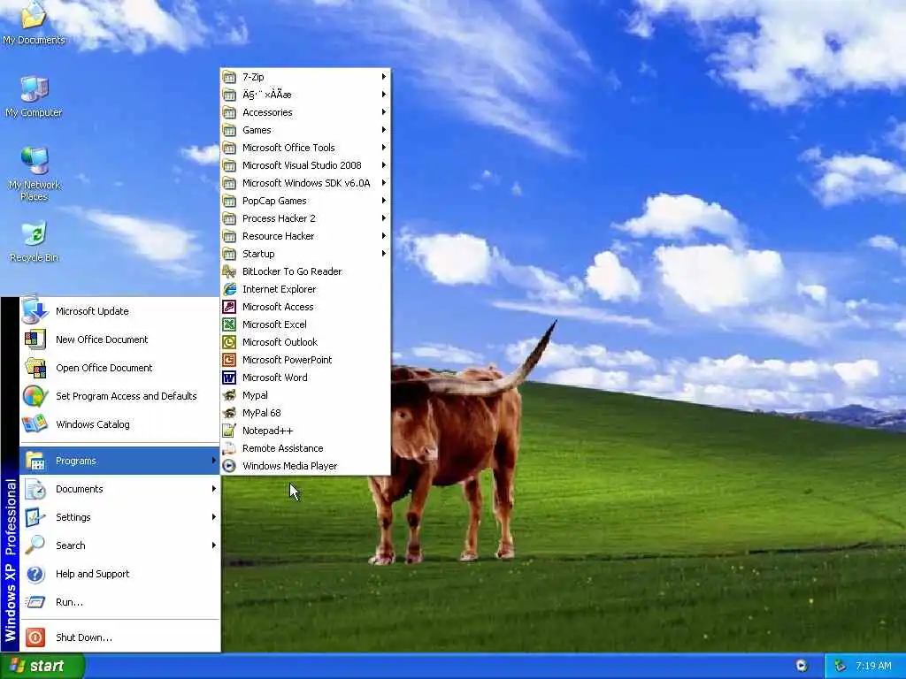Open the Programs menu entry
Screen dimensions: 906x679
[x=119, y=461]
